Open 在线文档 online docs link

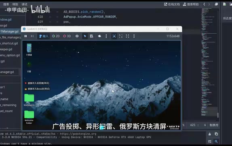pos(172,4)
